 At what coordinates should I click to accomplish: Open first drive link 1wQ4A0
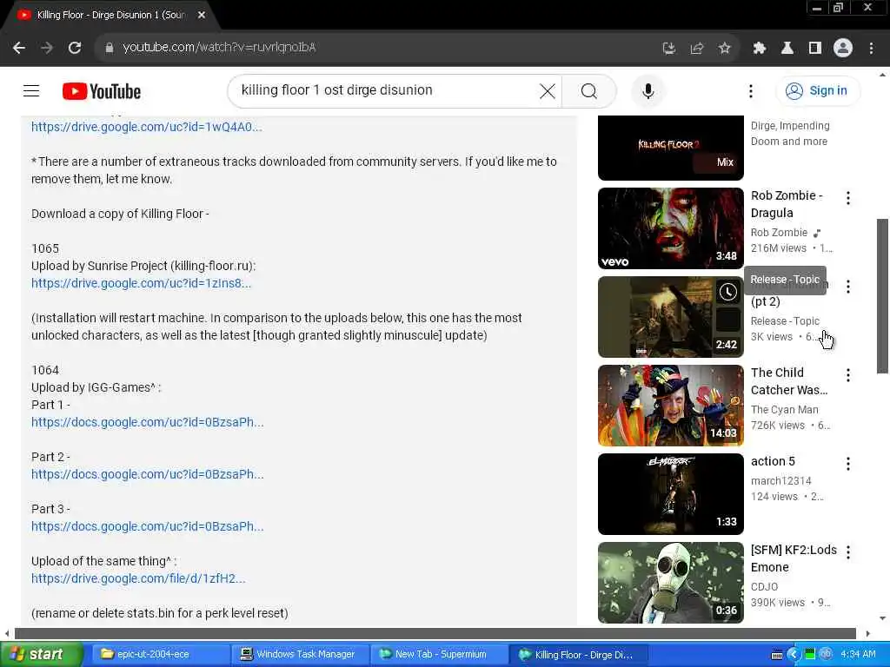pos(146,127)
